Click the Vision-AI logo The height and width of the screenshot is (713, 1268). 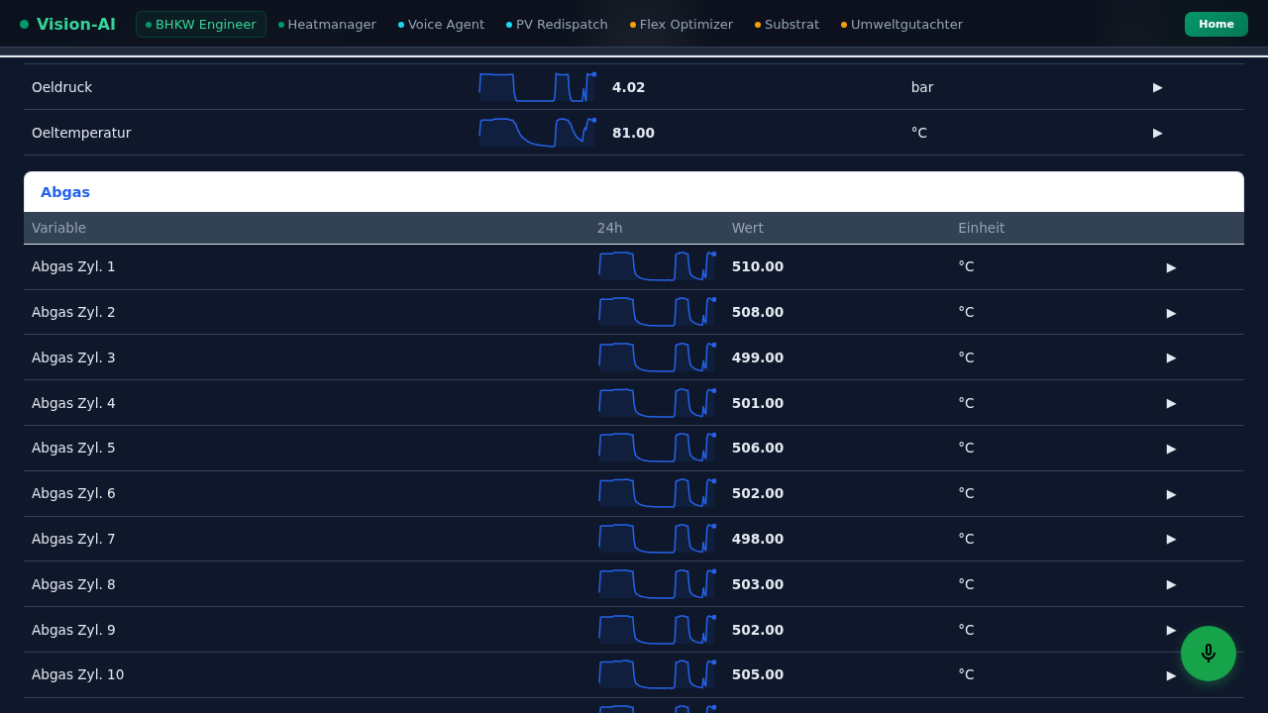(x=67, y=24)
